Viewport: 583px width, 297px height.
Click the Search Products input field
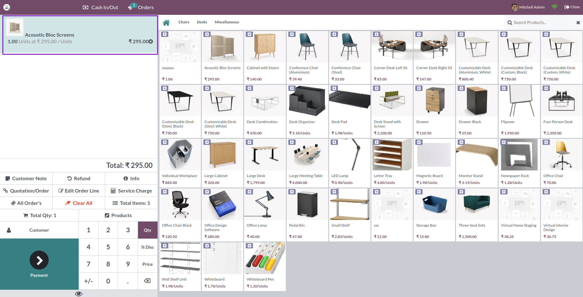tap(537, 22)
